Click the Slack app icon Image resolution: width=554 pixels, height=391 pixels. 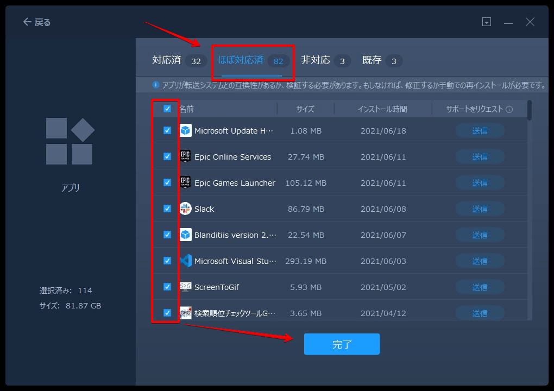coord(186,209)
